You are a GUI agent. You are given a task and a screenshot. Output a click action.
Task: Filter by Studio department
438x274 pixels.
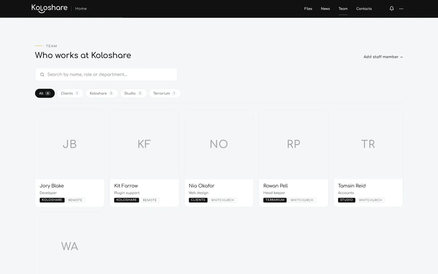point(133,93)
